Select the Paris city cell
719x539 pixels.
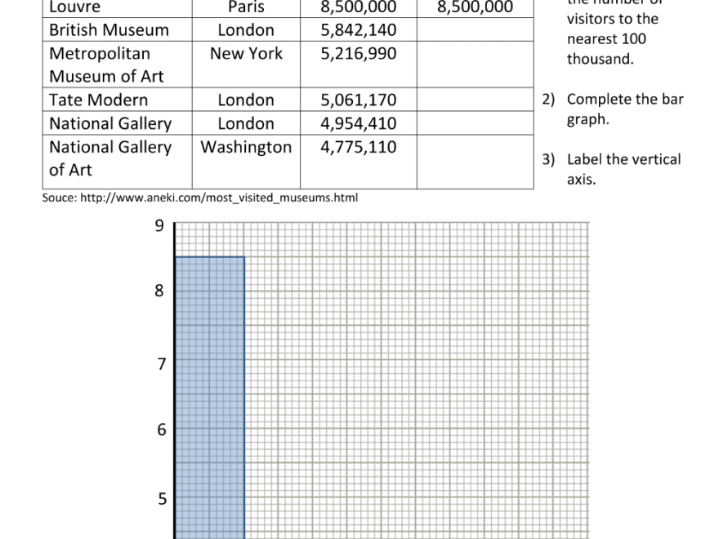point(246,8)
